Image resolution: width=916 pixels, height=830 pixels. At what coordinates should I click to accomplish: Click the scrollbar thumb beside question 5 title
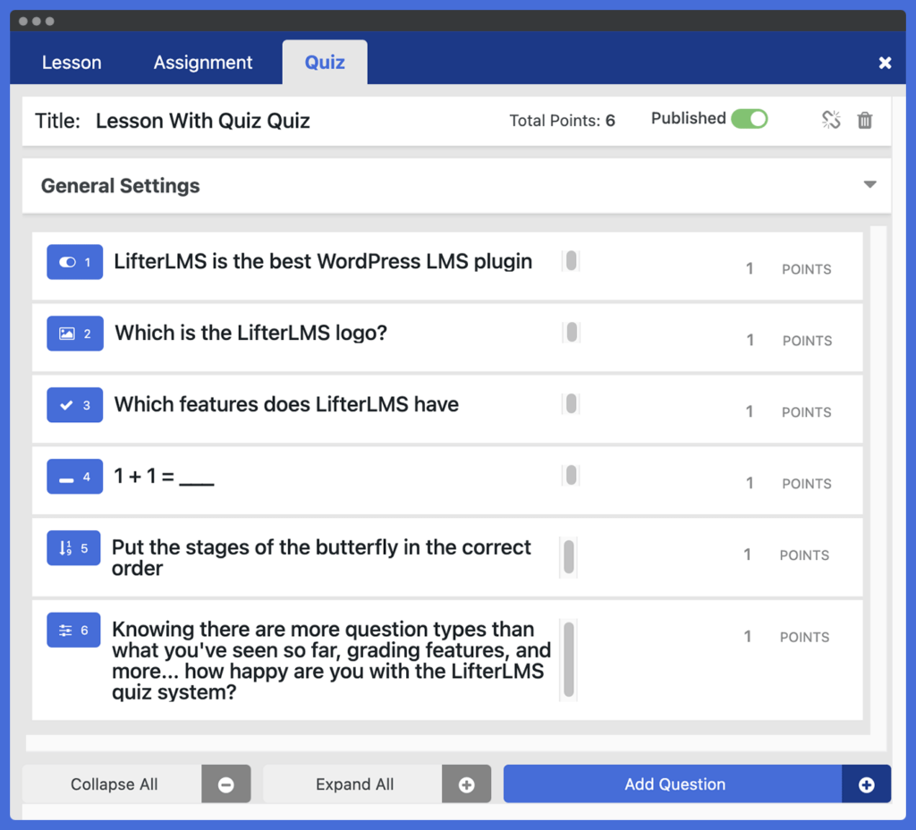coord(569,557)
